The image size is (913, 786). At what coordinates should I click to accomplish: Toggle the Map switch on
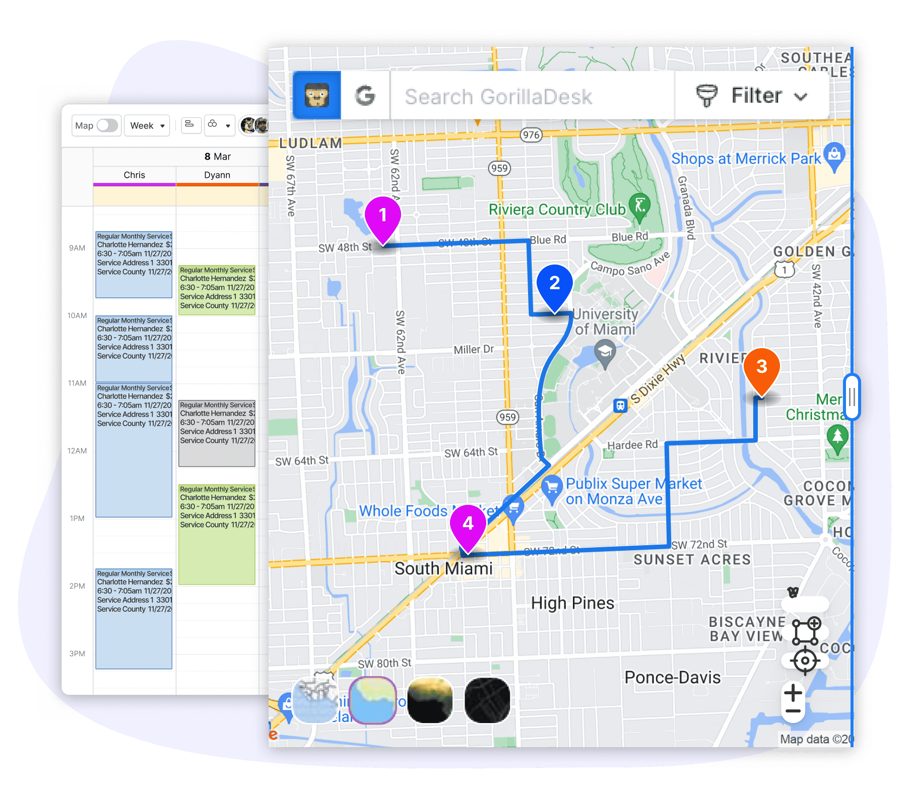coord(107,125)
